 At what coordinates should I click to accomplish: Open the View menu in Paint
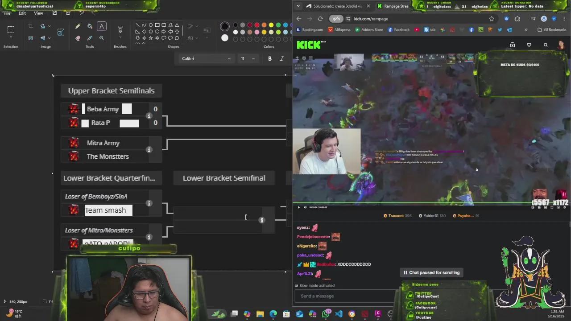[38, 13]
